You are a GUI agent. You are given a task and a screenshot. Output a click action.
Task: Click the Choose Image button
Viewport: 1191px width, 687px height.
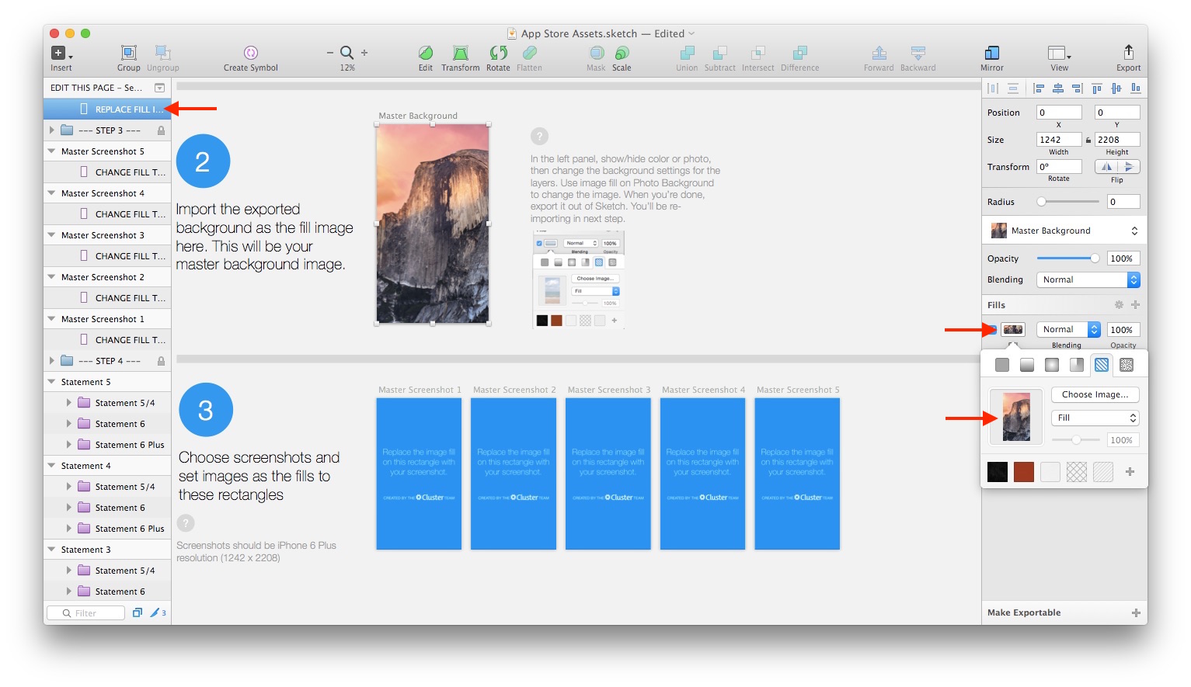coord(1095,394)
